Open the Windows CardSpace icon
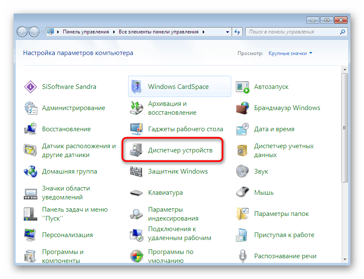 point(136,87)
